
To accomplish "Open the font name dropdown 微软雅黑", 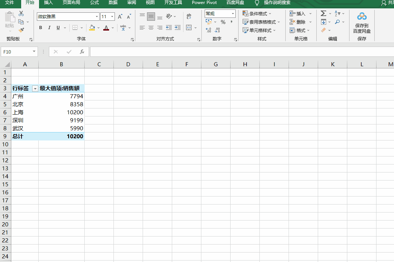I will (x=97, y=17).
